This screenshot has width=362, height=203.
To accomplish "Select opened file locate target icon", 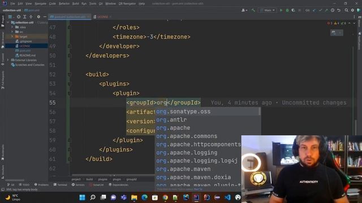I will [19, 17].
